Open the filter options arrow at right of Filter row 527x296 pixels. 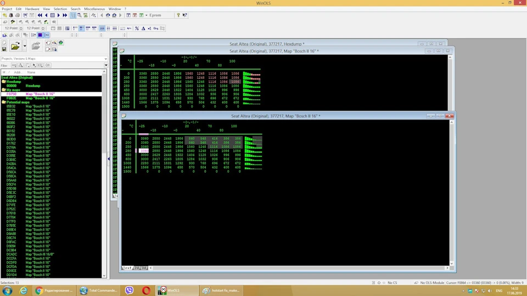coord(106,65)
